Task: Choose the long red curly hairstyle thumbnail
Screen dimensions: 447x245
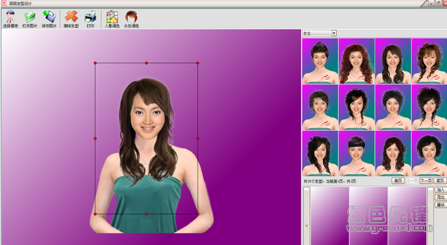Action: (x=357, y=61)
